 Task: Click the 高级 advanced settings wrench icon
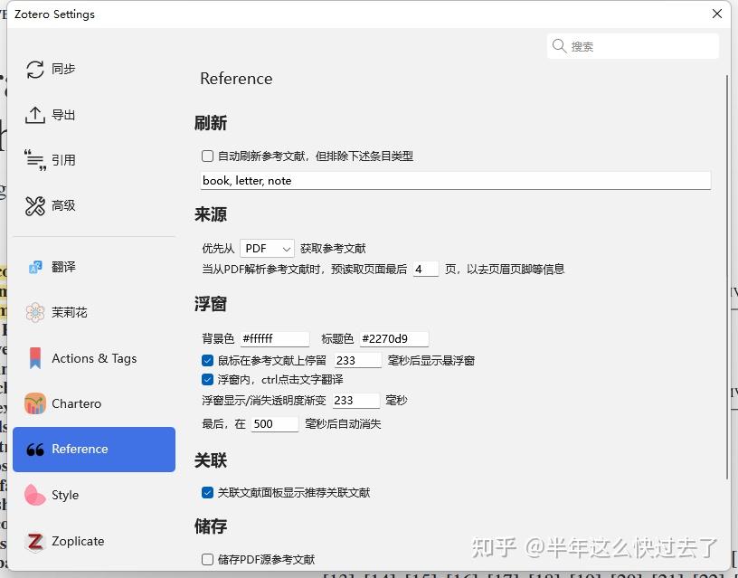[x=33, y=205]
